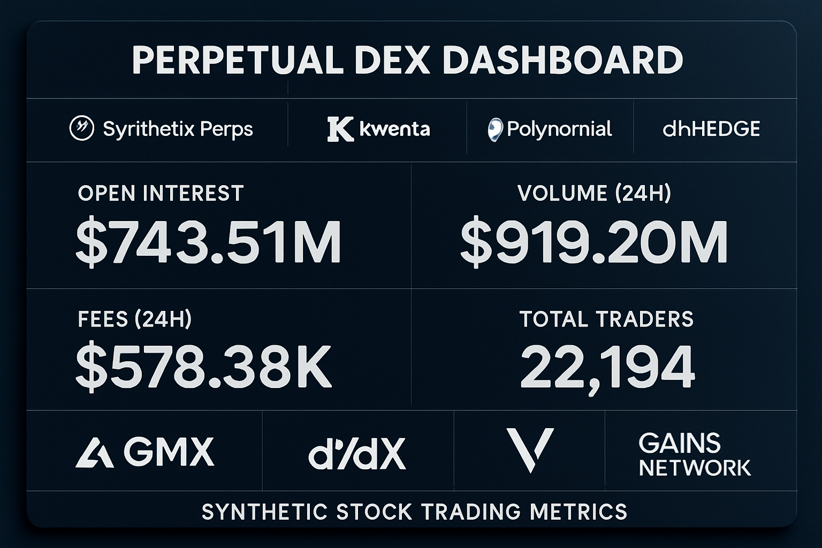
Task: Select the $578.38K fees value
Action: (x=204, y=367)
